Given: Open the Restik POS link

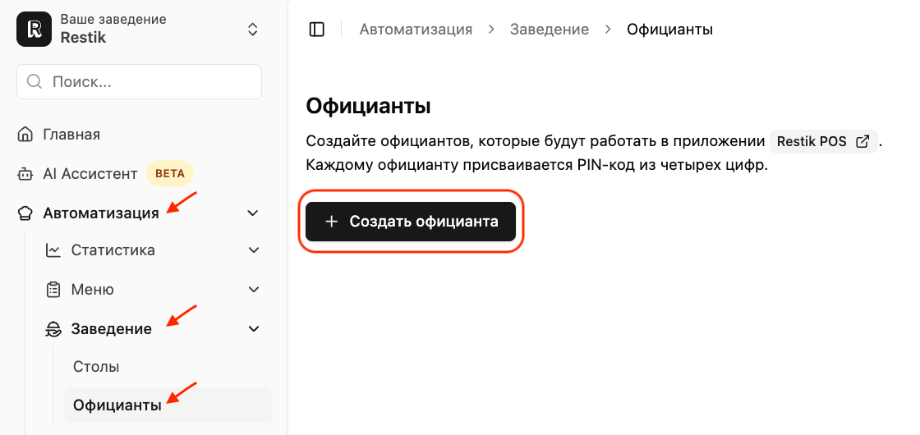Looking at the screenshot, I should point(823,142).
